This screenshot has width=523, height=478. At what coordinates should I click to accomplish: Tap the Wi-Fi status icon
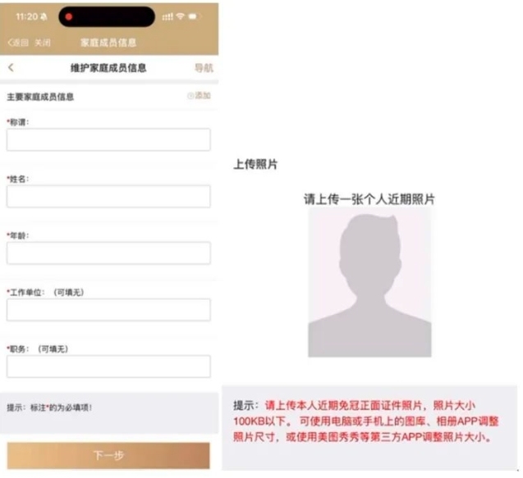click(181, 16)
